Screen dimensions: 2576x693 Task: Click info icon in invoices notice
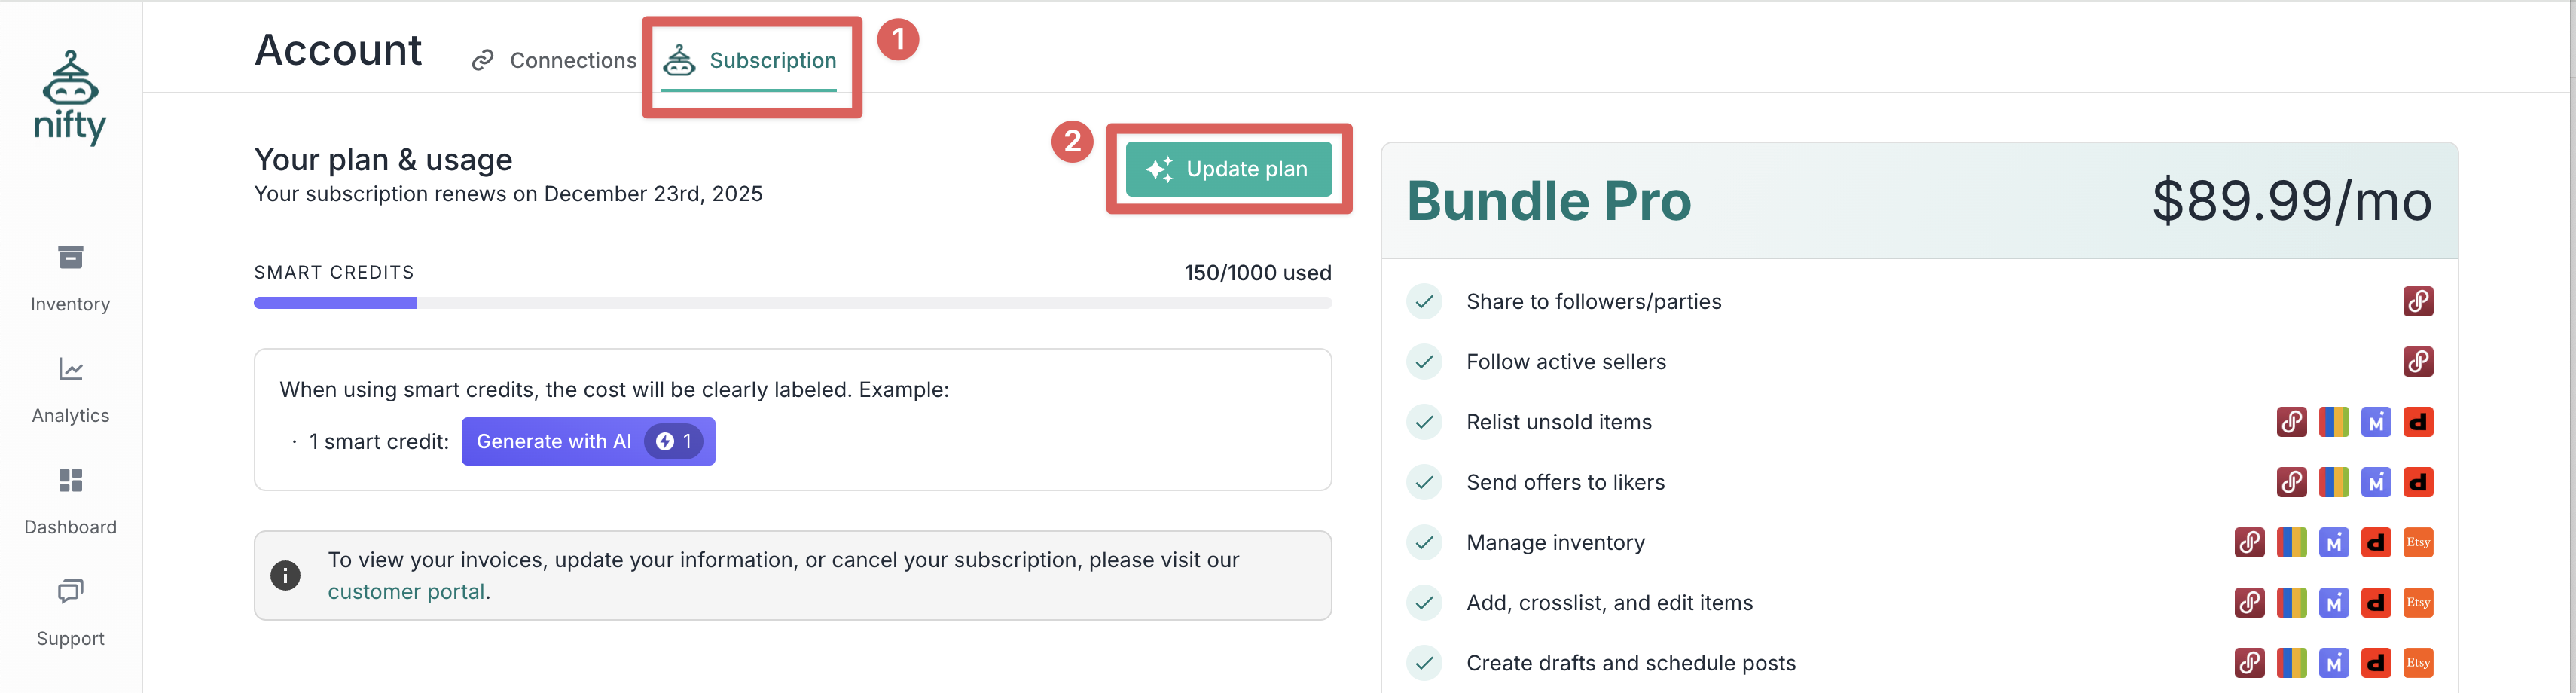[x=285, y=575]
